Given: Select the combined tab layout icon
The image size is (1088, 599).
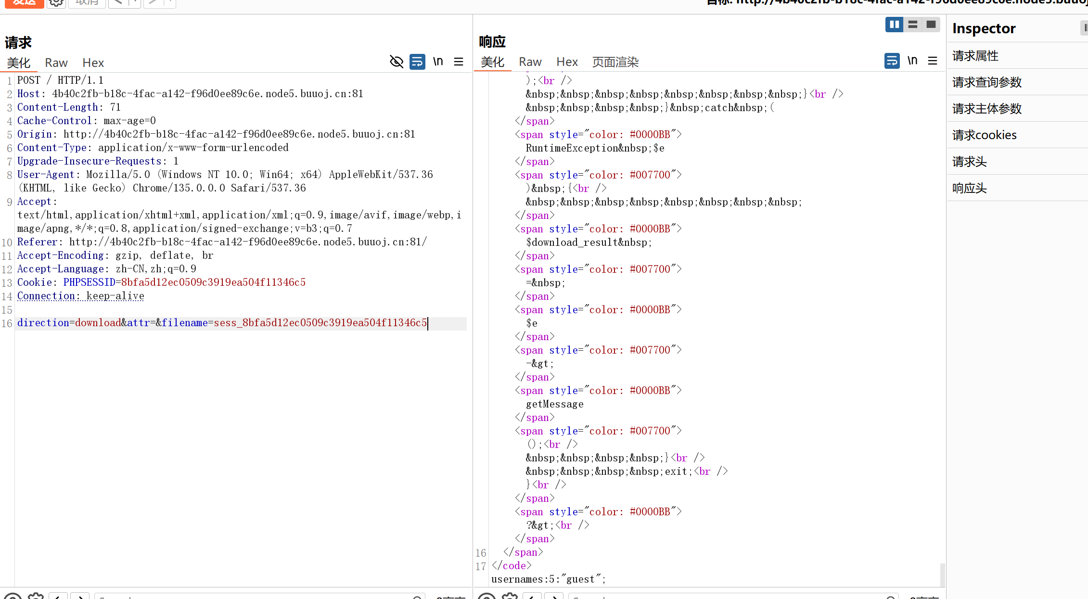Looking at the screenshot, I should coord(931,24).
